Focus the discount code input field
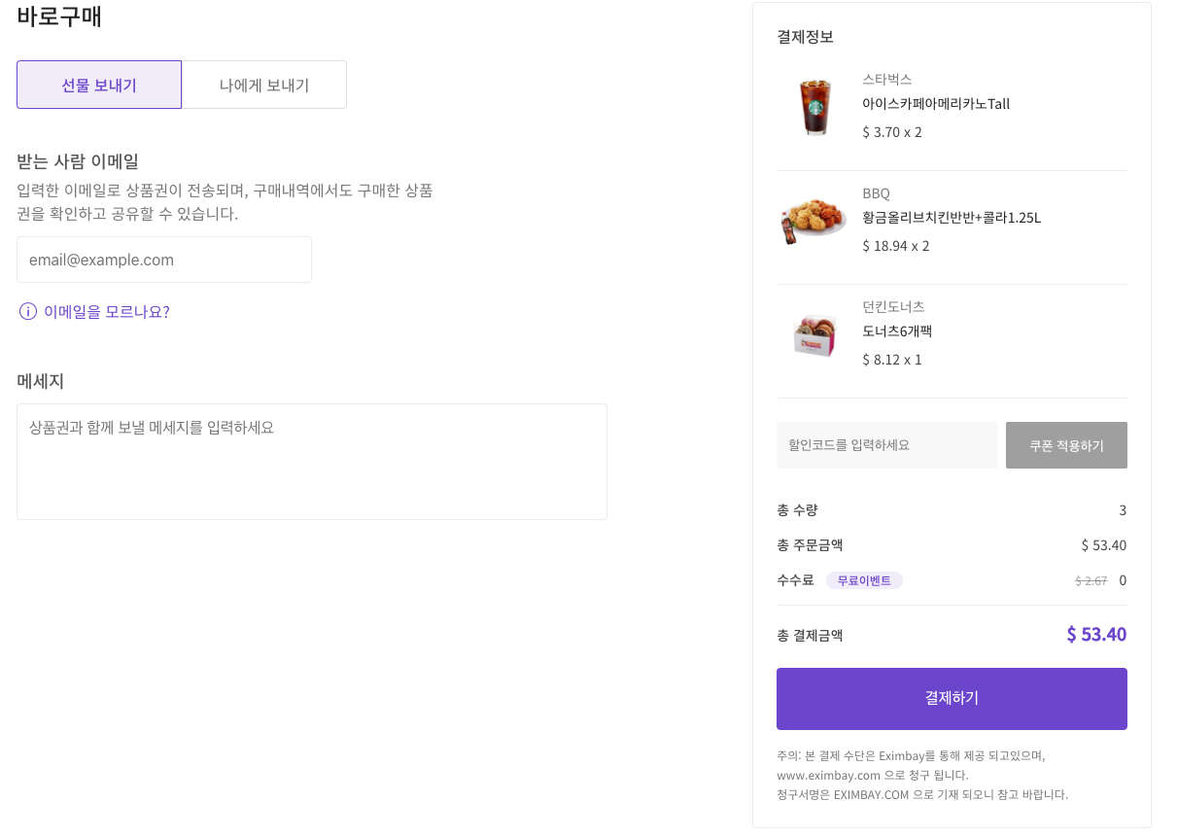The width and height of the screenshot is (1177, 836). pos(887,445)
